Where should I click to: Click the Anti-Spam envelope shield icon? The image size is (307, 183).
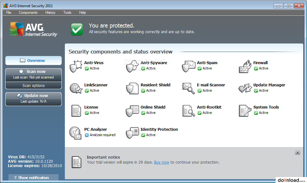(189, 66)
